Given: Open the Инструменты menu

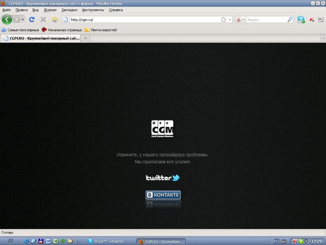Looking at the screenshot, I should 93,10.
